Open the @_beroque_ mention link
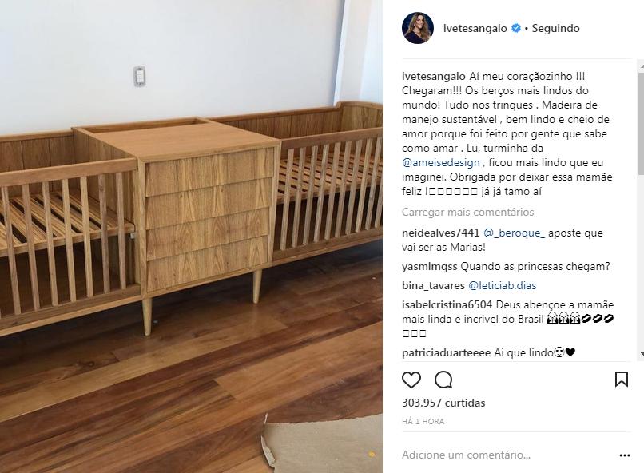Image resolution: width=644 pixels, height=473 pixels. point(515,233)
